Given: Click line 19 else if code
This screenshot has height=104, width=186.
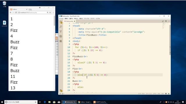Looking at the screenshot, I should point(93,75).
